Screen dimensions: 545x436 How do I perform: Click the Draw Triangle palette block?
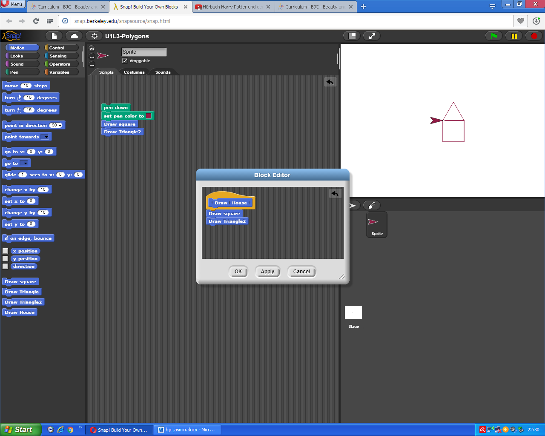(22, 292)
